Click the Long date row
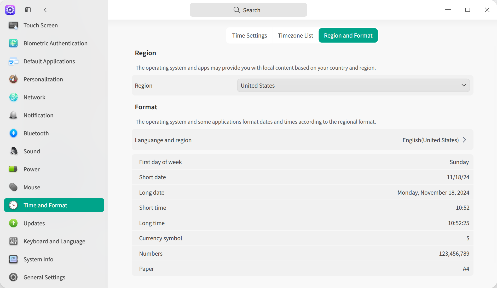 point(302,193)
